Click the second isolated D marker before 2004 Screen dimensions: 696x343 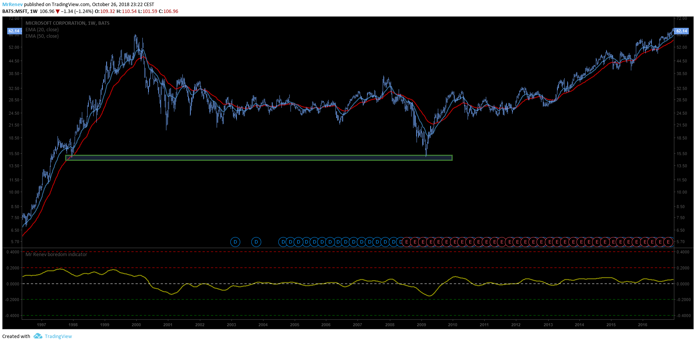pos(256,242)
